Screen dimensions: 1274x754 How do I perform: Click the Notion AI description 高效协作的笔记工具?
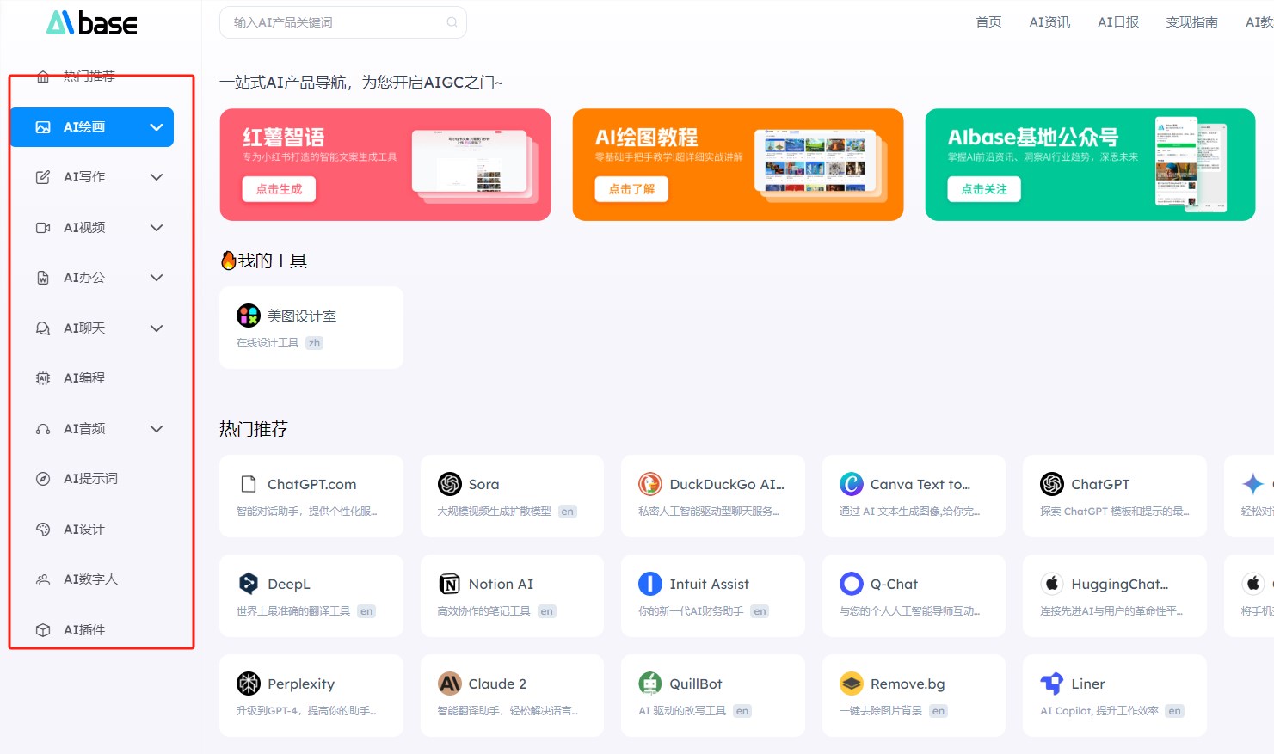tap(484, 611)
